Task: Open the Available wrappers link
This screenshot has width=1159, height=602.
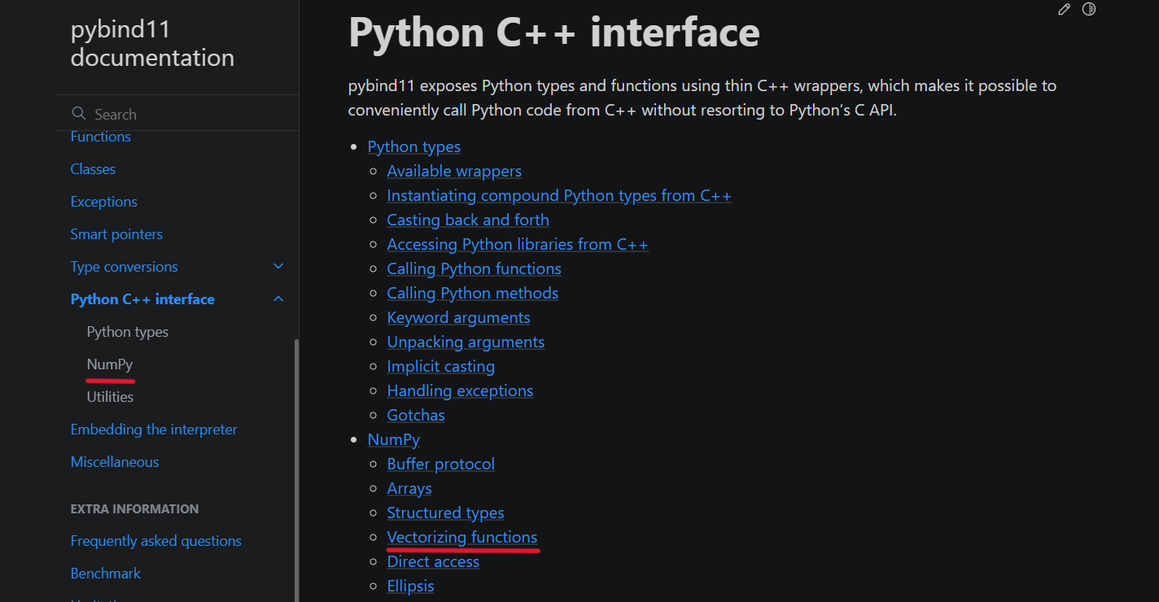Action: [454, 171]
